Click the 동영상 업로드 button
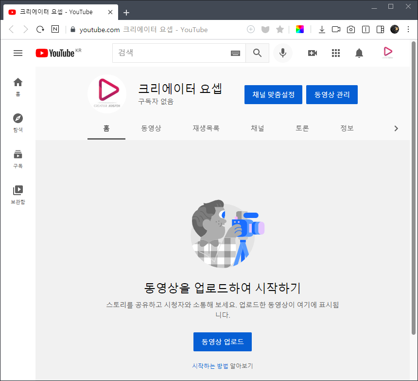Screen dimensions: 418x381 pos(223,342)
